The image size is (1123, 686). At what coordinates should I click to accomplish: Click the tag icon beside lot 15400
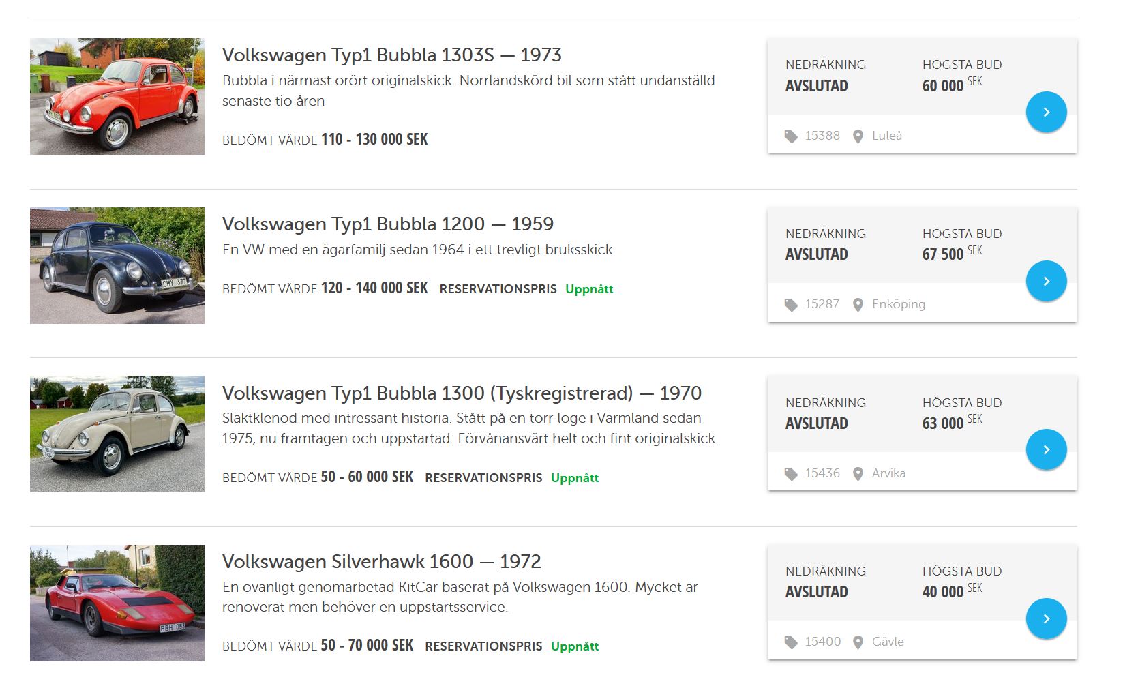[791, 642]
